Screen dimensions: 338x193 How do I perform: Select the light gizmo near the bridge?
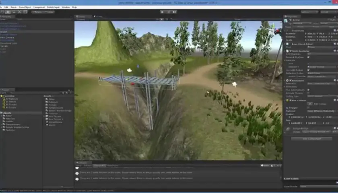(x=129, y=70)
